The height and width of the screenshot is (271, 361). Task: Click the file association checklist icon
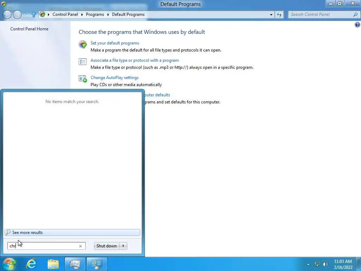(x=82, y=61)
